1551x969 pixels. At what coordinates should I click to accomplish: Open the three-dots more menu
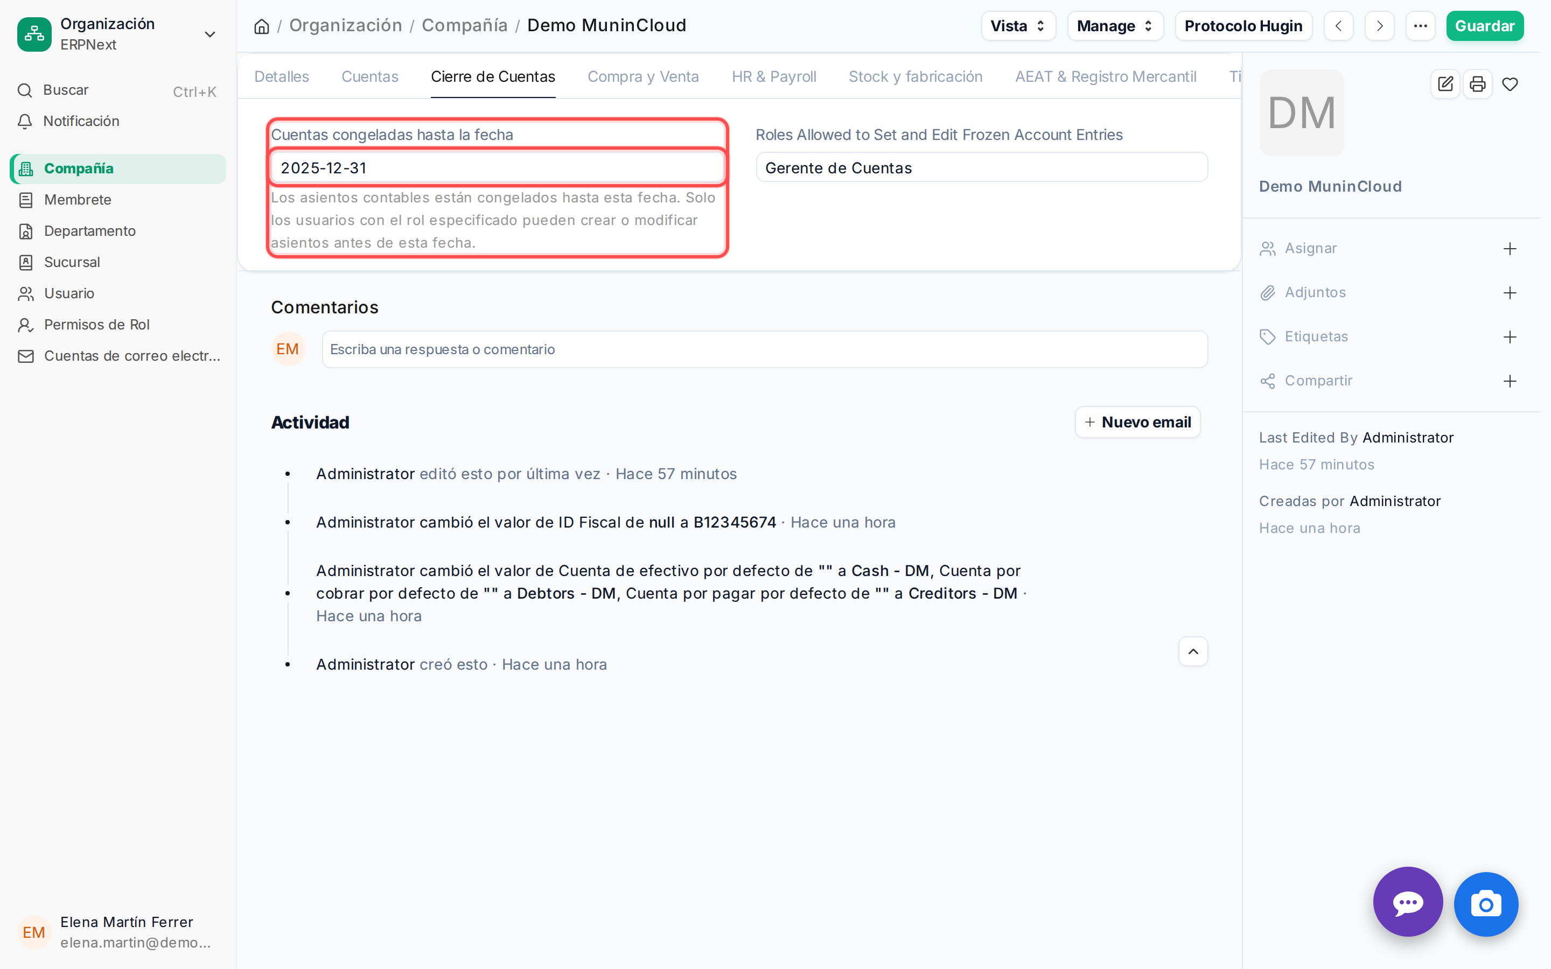click(1420, 26)
